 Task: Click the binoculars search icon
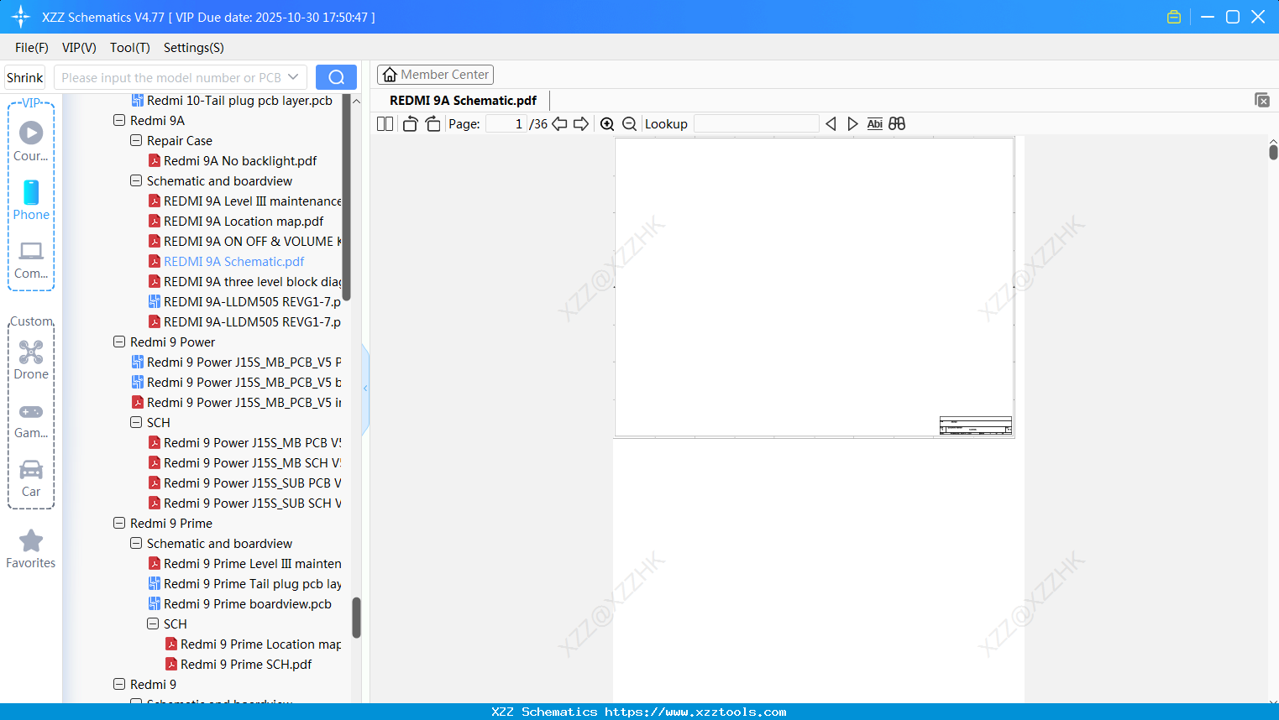point(897,124)
